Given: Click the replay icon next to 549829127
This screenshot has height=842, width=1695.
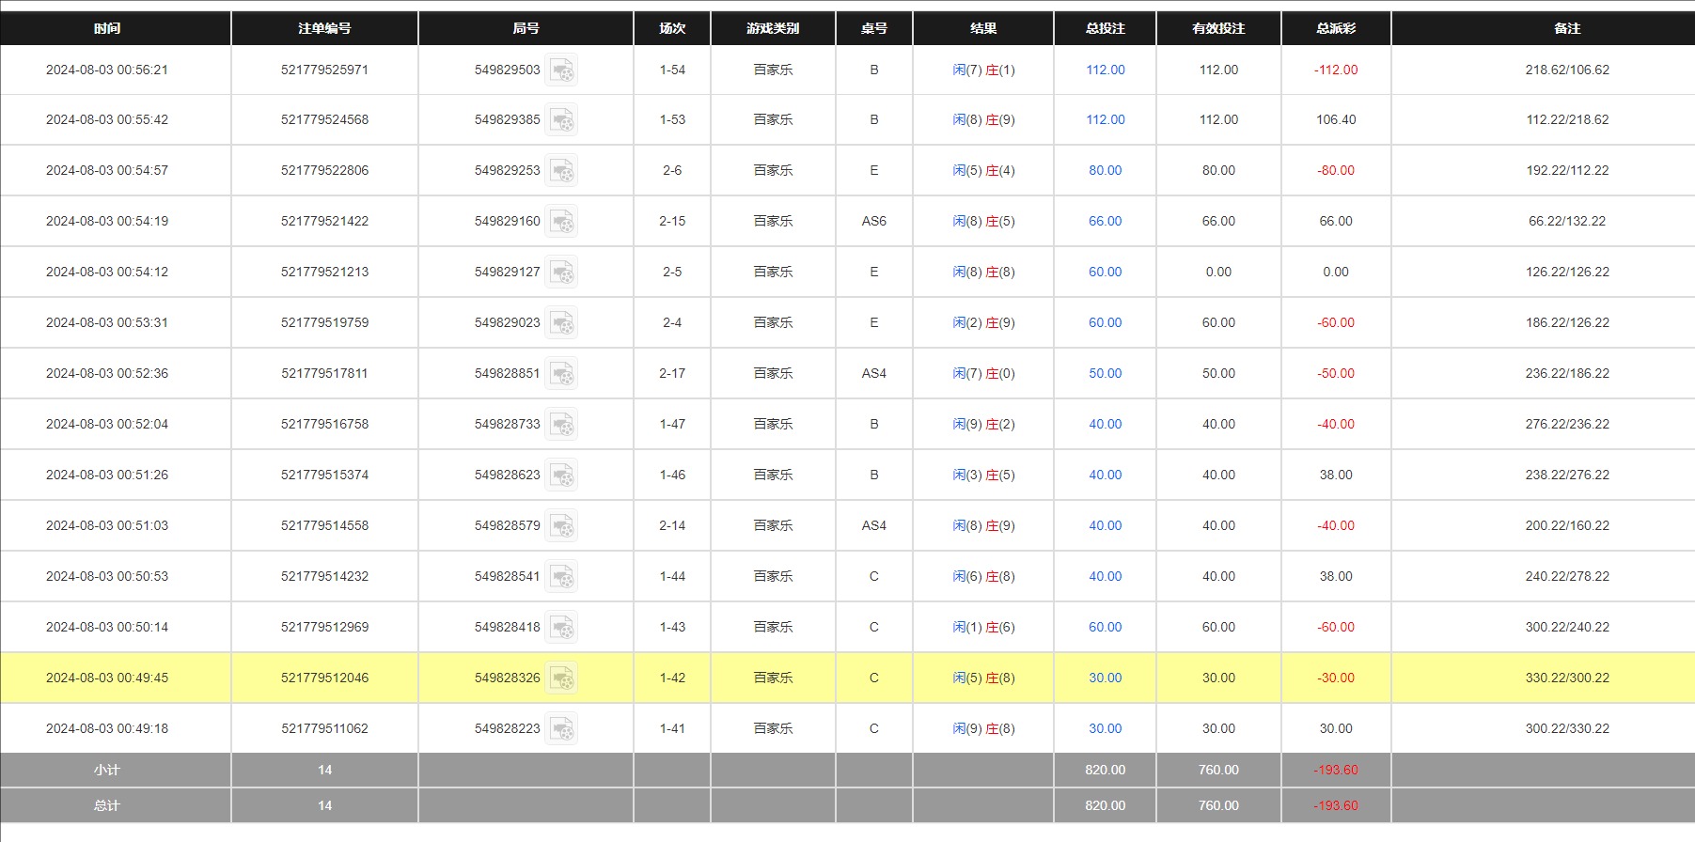Looking at the screenshot, I should click(x=561, y=273).
